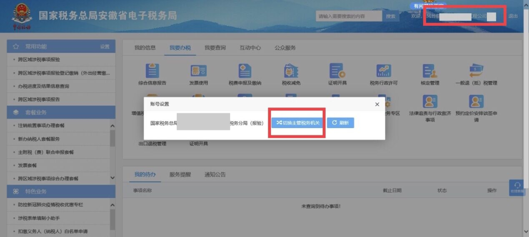Click the 证明开具 label below the dialog
Screen dimensions: 529x237
[x=198, y=144]
